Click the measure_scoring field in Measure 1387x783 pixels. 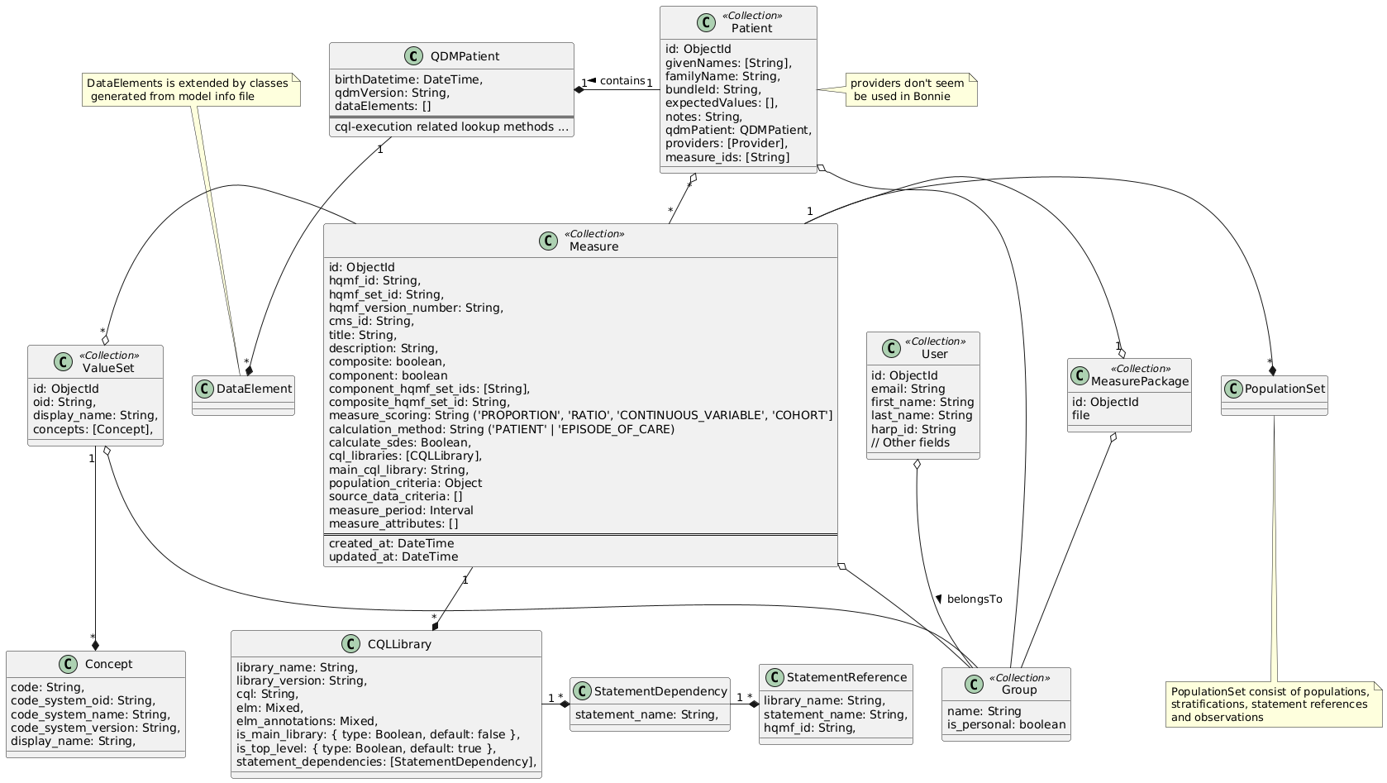[580, 415]
